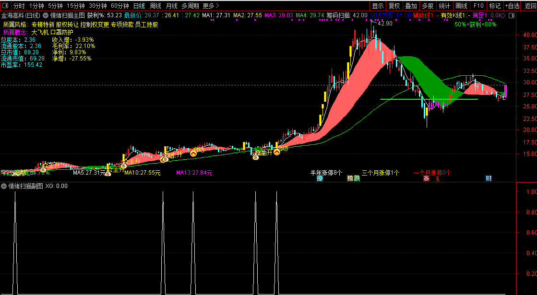Click the 榜 marker icon

[x=350, y=178]
